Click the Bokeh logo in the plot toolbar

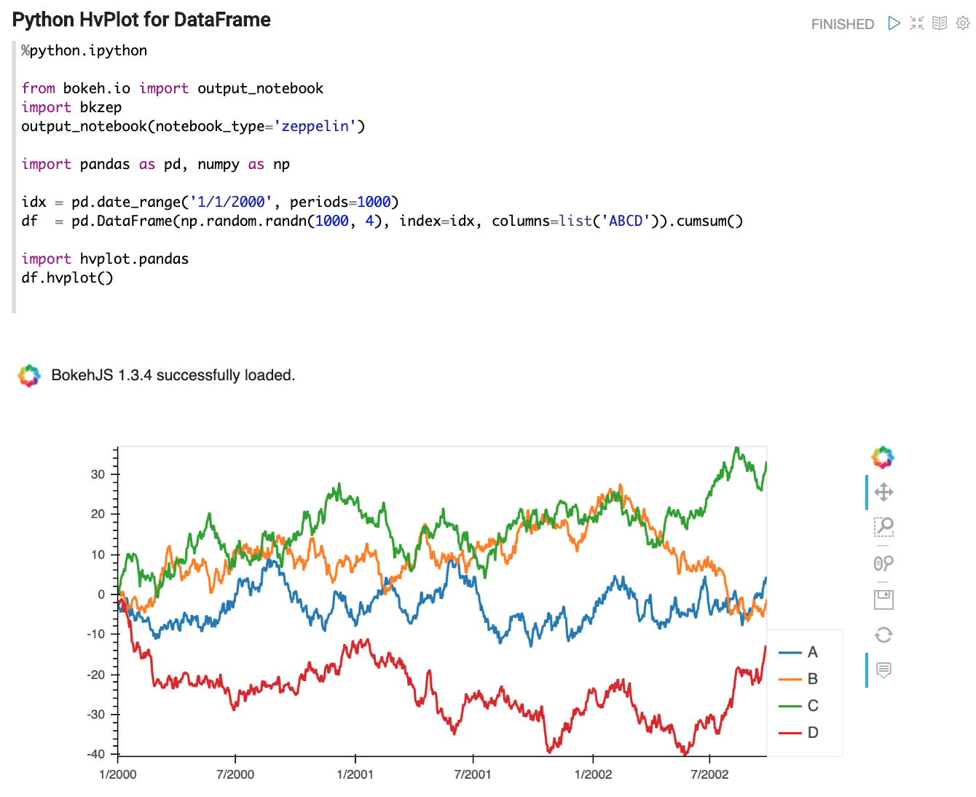click(x=883, y=458)
